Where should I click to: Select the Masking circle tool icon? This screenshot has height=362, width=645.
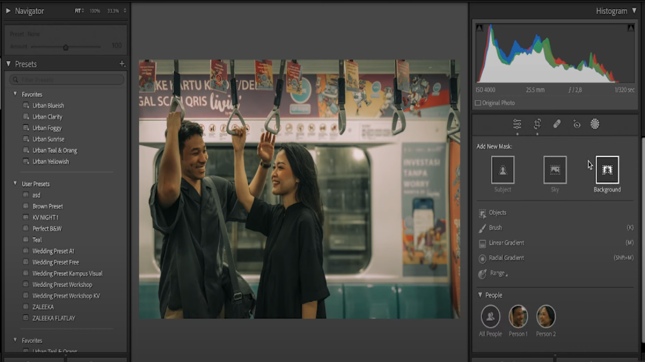pos(595,124)
